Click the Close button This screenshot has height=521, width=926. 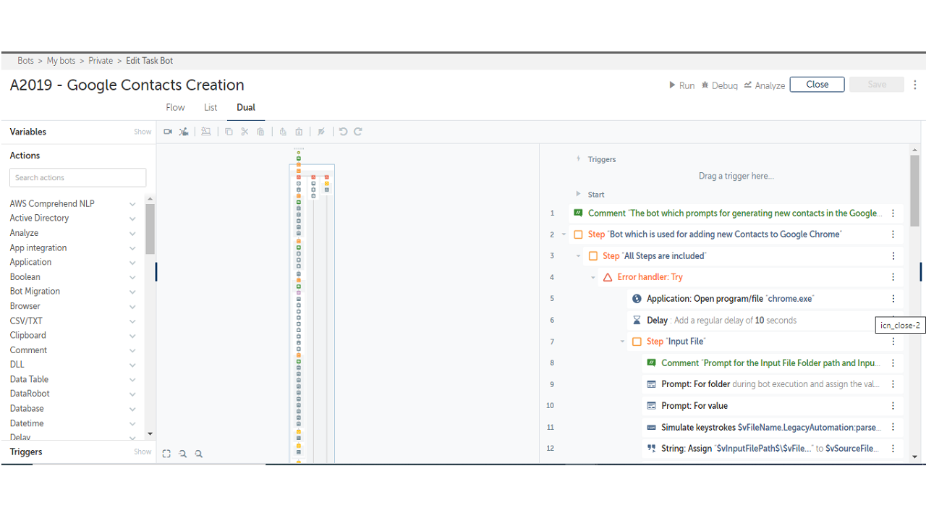817,85
